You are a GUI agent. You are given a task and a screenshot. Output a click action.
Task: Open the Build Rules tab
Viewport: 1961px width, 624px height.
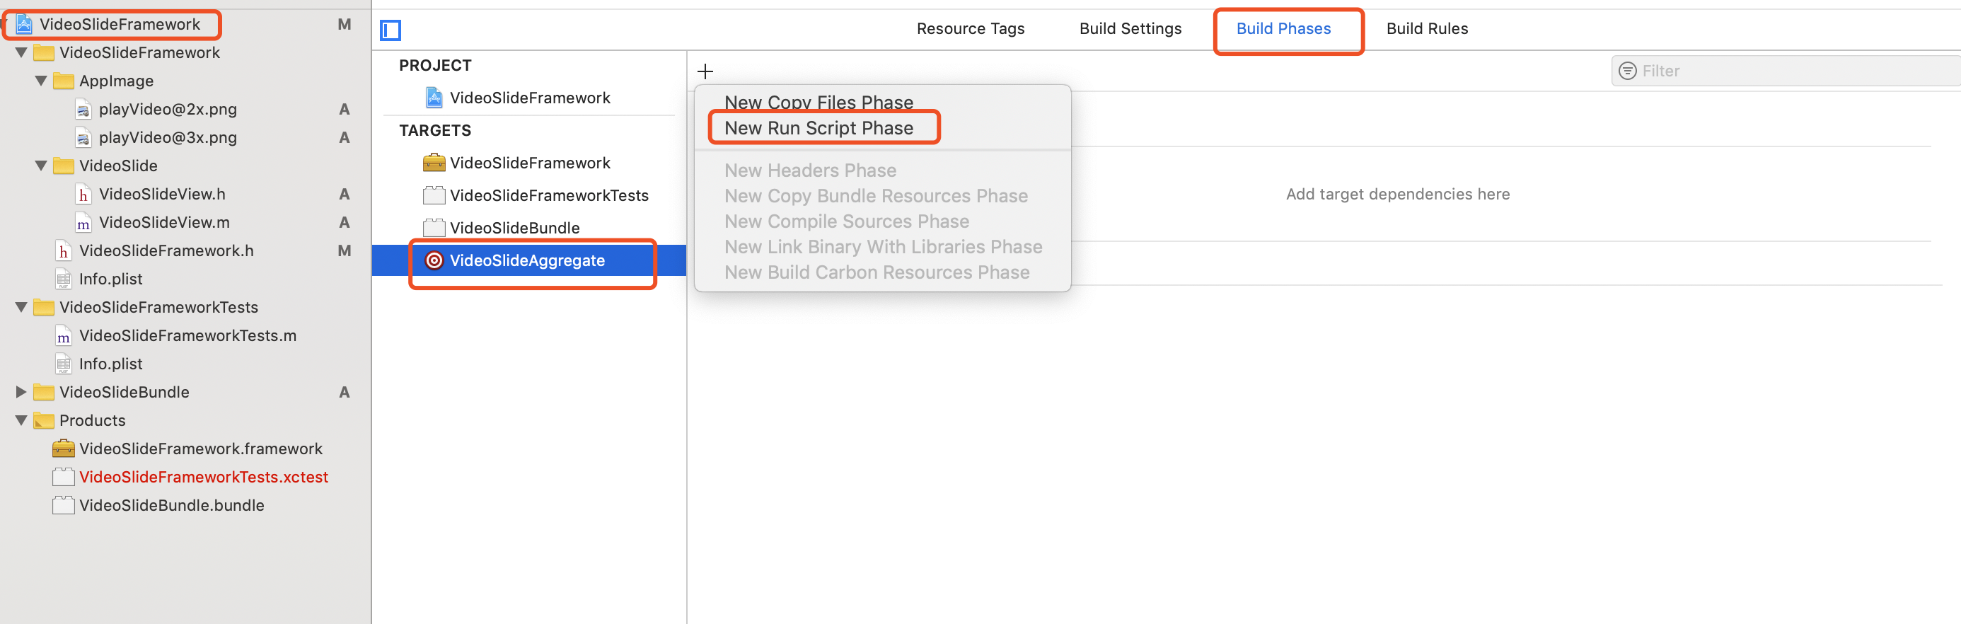(x=1428, y=29)
